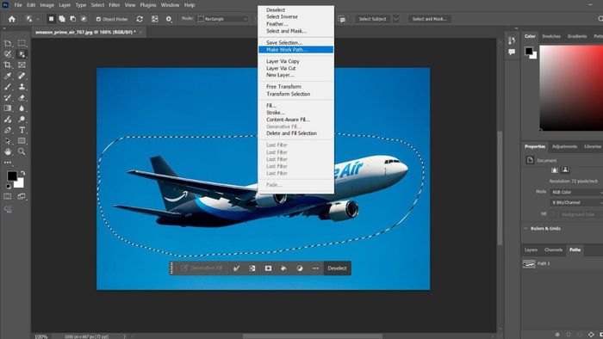Screen dimensions: 603x339
Task: Select the Path 1 thumbnail
Action: 529,264
